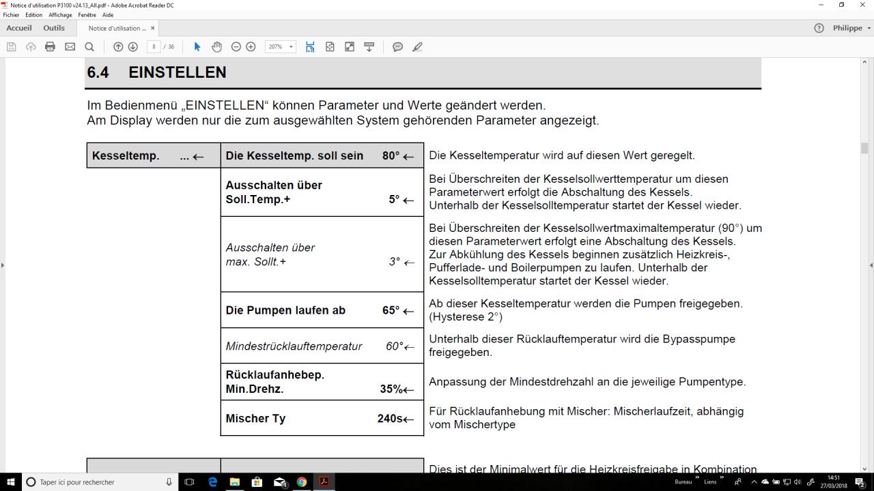The image size is (874, 491).
Task: Print the document with the printer icon
Action: coord(50,47)
